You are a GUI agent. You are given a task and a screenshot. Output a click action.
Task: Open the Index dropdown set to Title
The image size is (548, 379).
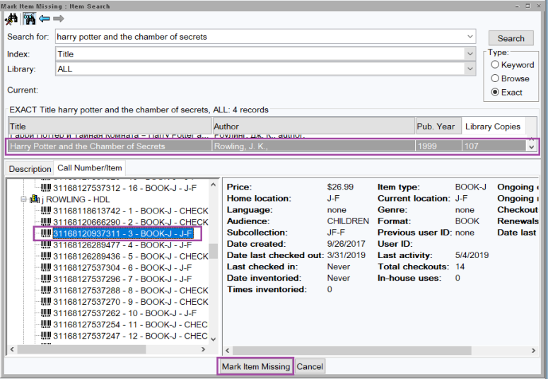click(x=471, y=54)
